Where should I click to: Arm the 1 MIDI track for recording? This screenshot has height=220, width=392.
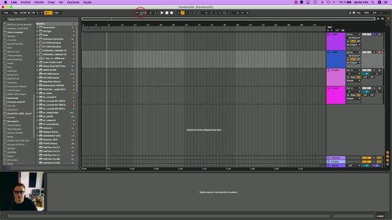click(380, 34)
